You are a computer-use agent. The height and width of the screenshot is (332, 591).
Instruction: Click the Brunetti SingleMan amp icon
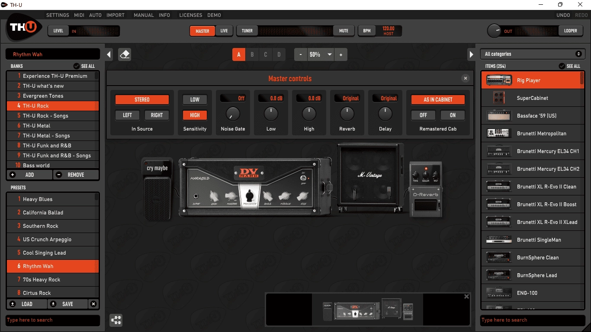(499, 239)
